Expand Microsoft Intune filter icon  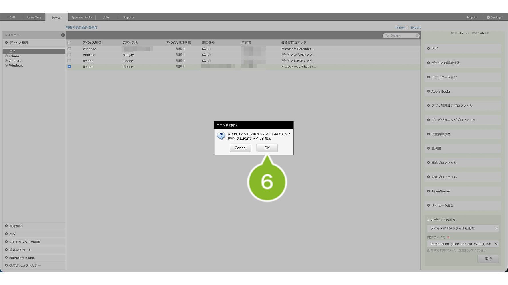[6, 258]
